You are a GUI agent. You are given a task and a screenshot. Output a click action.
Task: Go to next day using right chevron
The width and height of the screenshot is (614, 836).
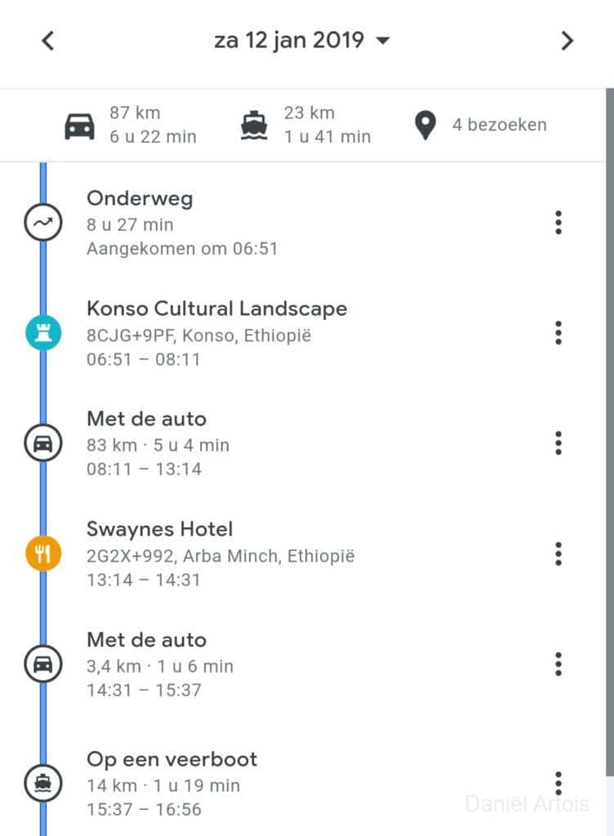[x=567, y=41]
